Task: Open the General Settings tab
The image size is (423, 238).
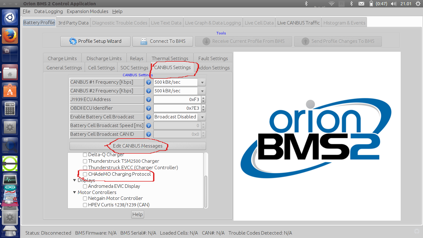Action: coord(64,68)
